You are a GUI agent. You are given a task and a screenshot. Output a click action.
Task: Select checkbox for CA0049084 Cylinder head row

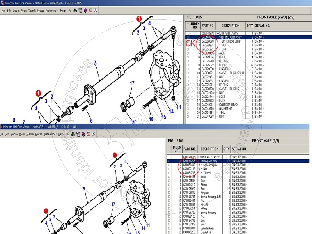(x=169, y=228)
